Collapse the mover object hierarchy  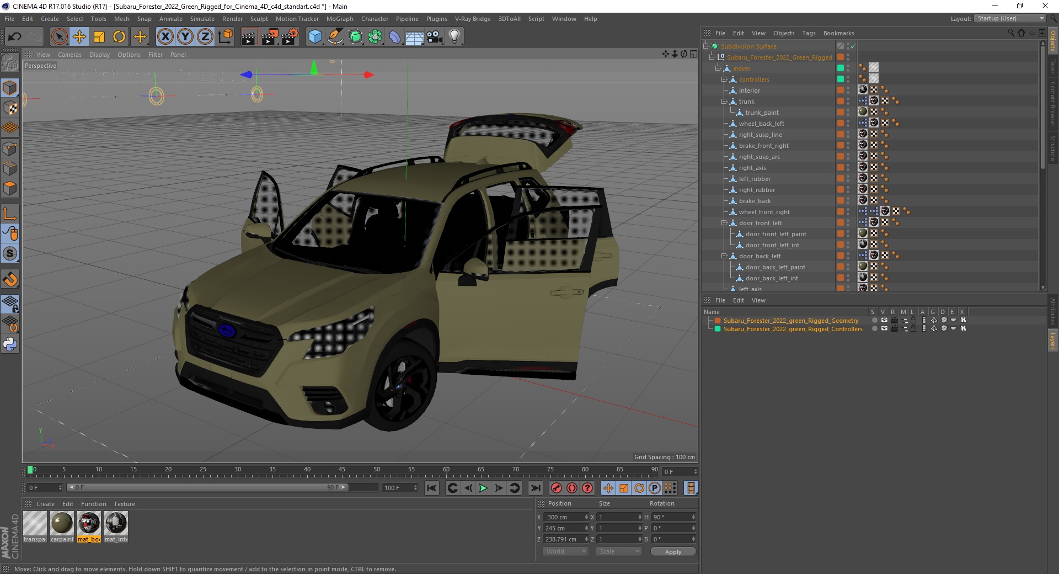pyautogui.click(x=718, y=68)
